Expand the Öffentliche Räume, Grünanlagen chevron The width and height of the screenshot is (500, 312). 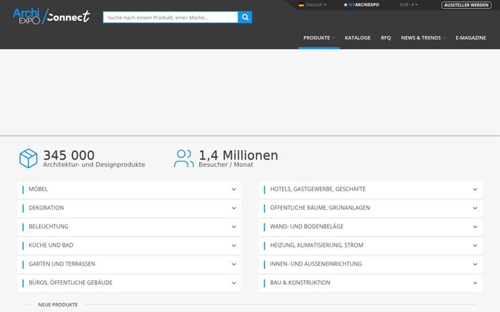(475, 208)
